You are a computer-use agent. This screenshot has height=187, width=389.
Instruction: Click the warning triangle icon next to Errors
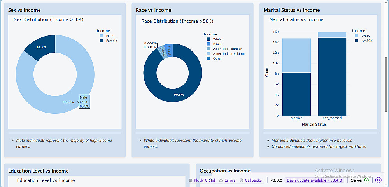click(221, 180)
